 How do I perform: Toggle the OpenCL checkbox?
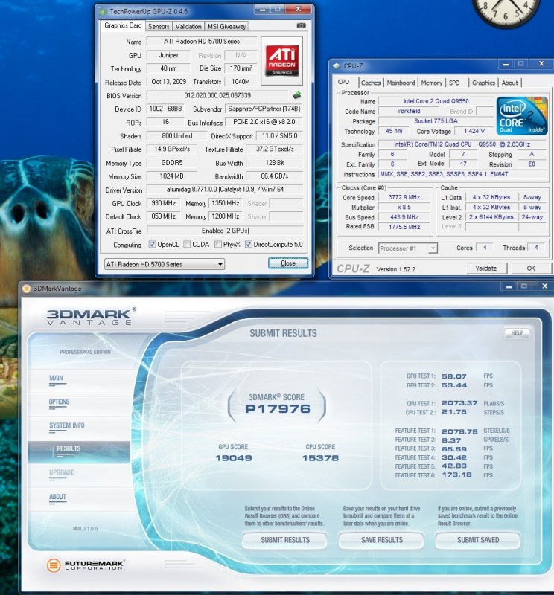pyautogui.click(x=152, y=245)
